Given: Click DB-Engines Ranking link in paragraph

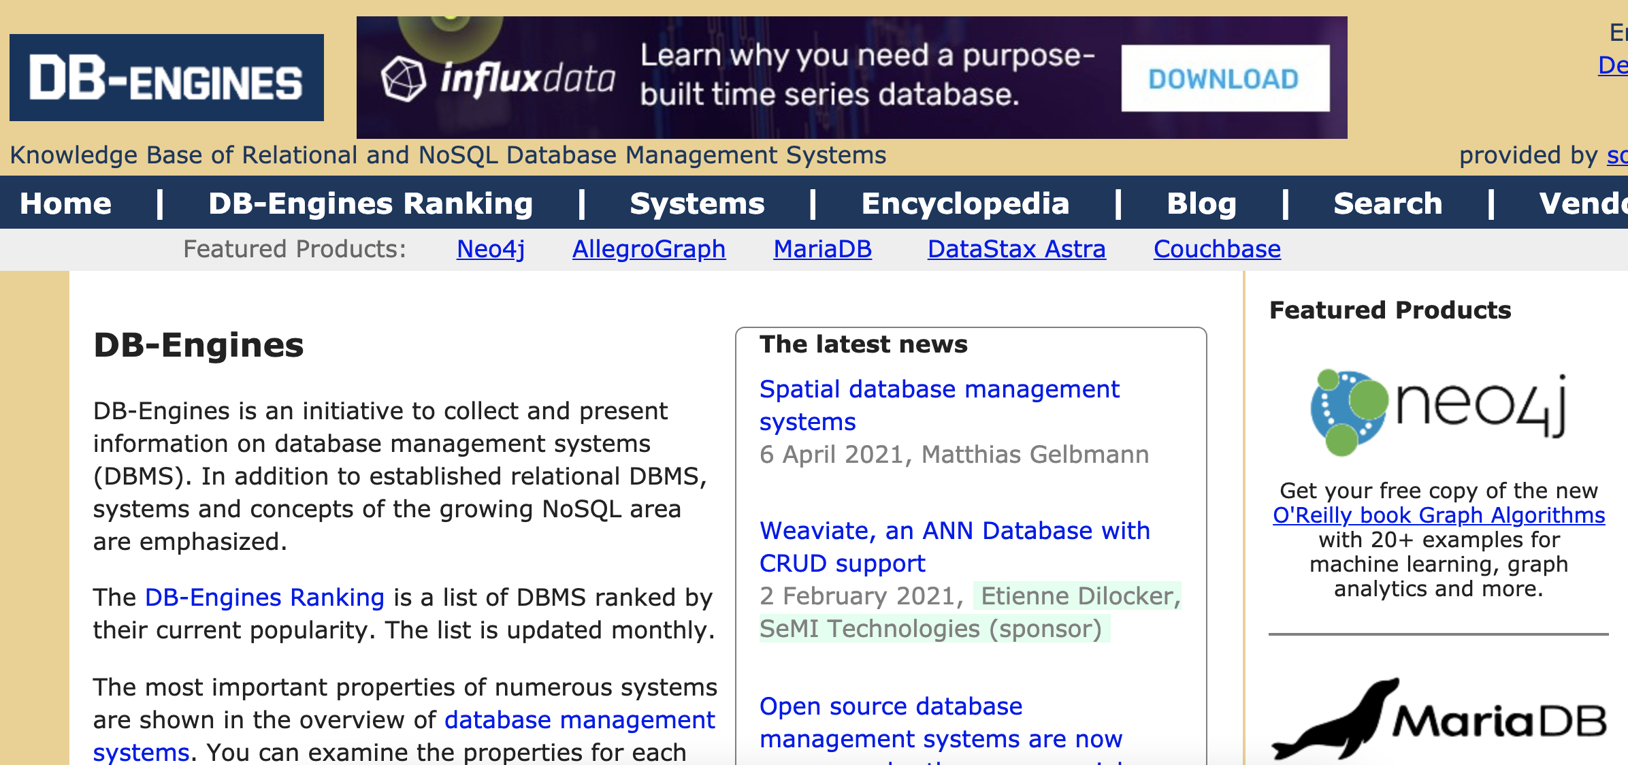Looking at the screenshot, I should click(265, 597).
